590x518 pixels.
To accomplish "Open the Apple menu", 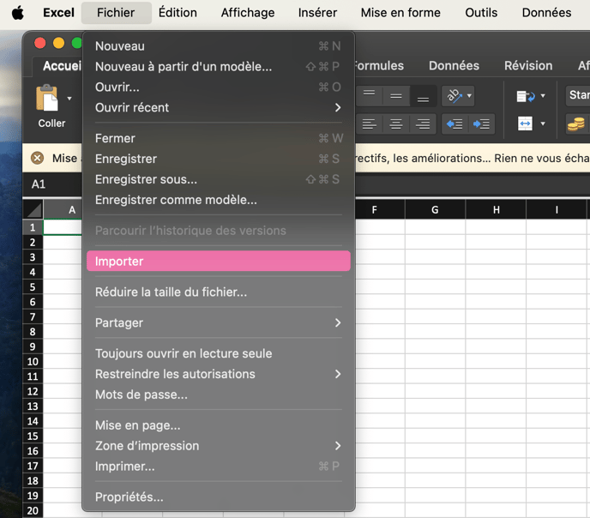I will coord(17,13).
